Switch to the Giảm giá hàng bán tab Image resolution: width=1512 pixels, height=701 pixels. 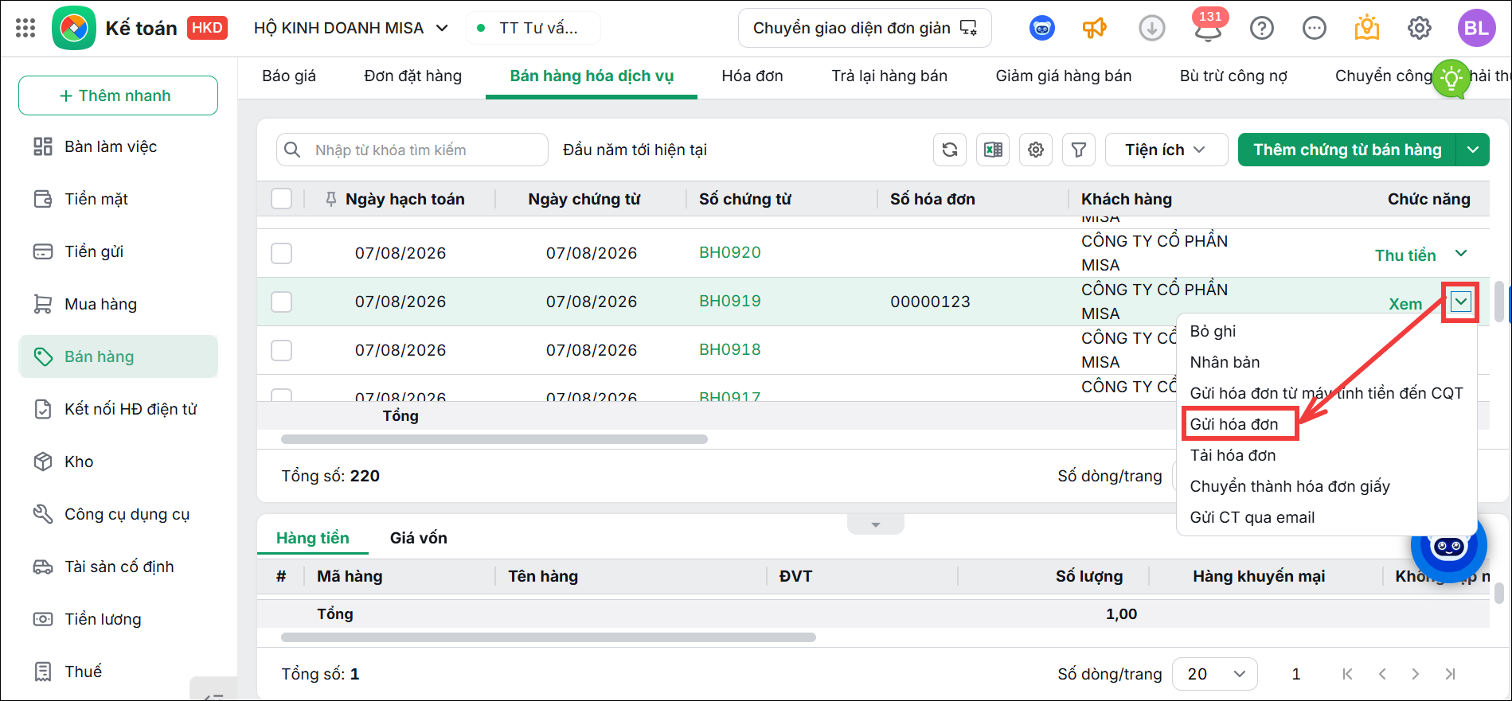1063,76
